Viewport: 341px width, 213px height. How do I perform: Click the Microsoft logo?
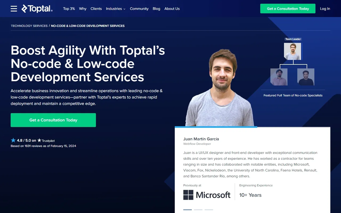pos(207,195)
